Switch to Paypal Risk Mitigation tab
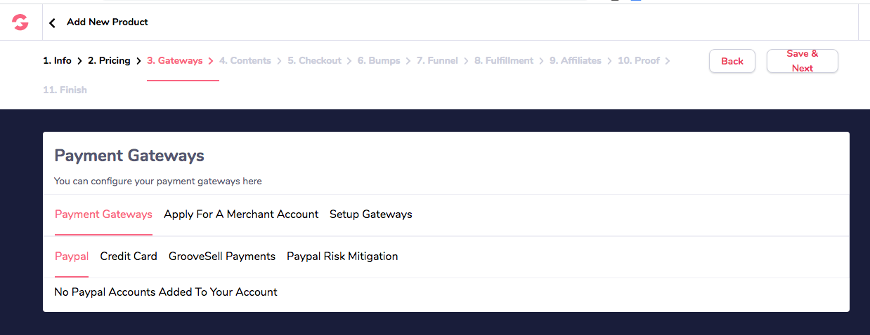The width and height of the screenshot is (870, 335). (342, 257)
